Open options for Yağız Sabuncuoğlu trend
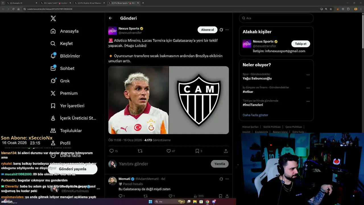Viewport: 364px width, 205px height. 308,75
